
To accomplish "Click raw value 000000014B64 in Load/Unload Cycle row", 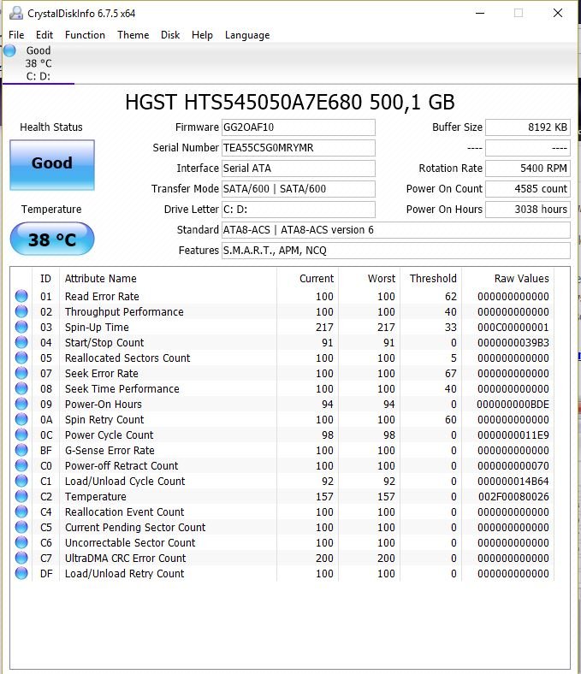I will tap(513, 481).
